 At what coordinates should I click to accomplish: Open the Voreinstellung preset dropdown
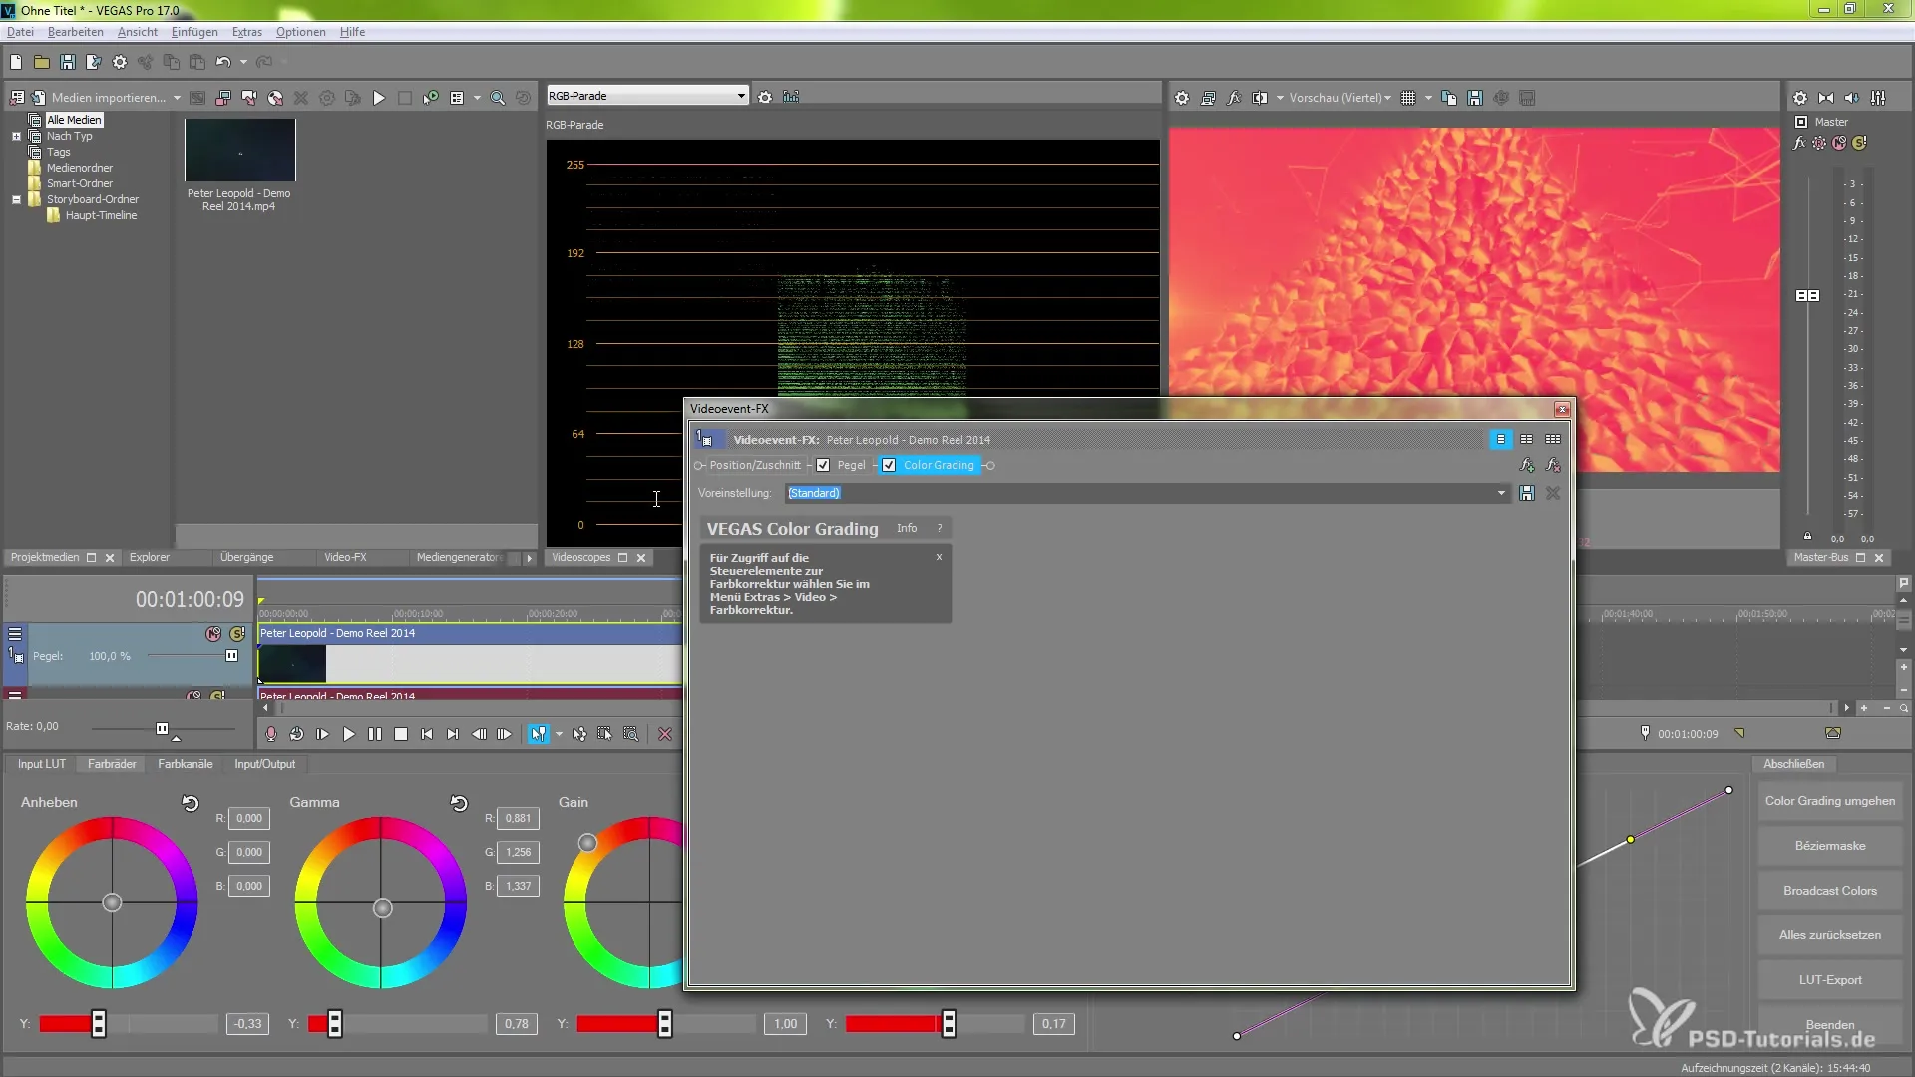tap(1501, 493)
